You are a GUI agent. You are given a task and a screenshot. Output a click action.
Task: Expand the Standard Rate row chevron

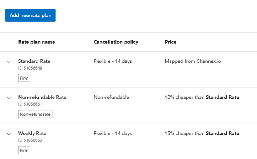[9, 62]
